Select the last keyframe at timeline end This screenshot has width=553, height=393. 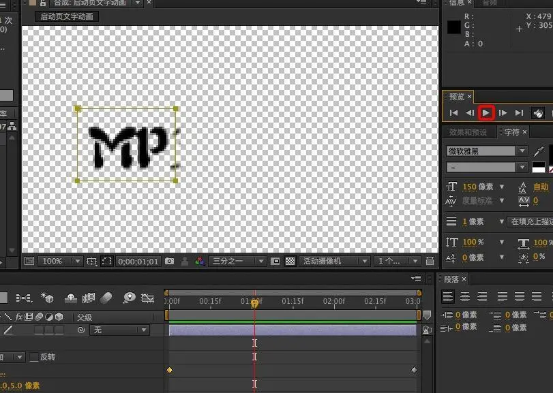[414, 370]
